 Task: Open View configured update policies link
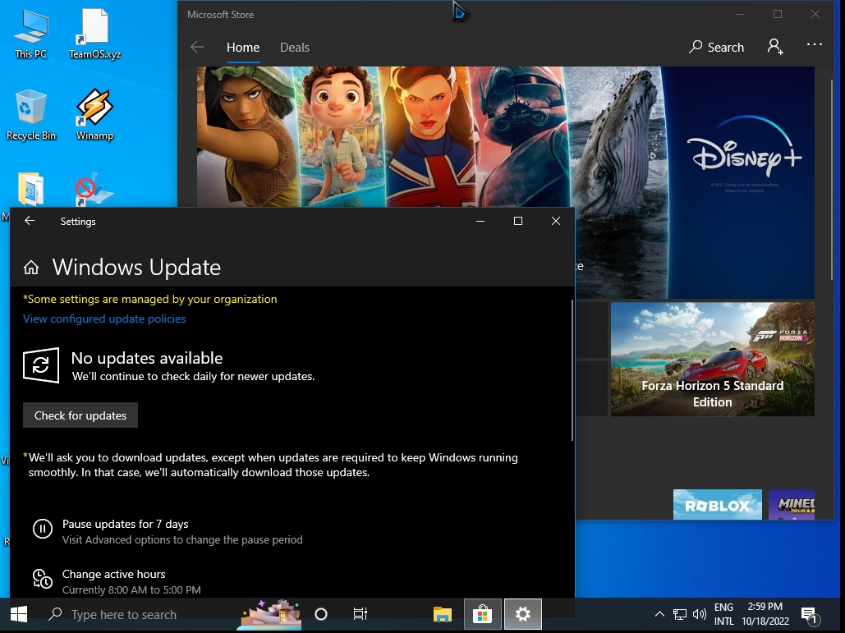pyautogui.click(x=104, y=319)
